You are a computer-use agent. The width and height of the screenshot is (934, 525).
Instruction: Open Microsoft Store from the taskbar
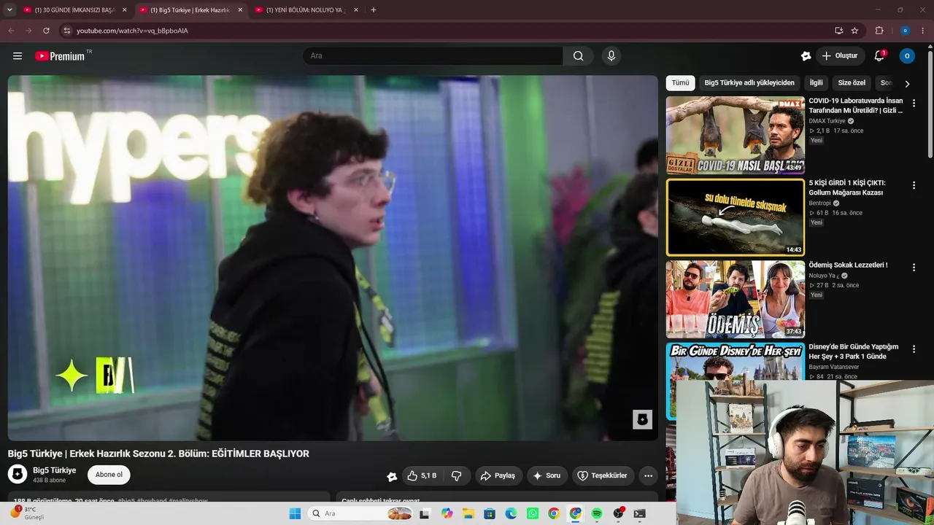(x=490, y=513)
